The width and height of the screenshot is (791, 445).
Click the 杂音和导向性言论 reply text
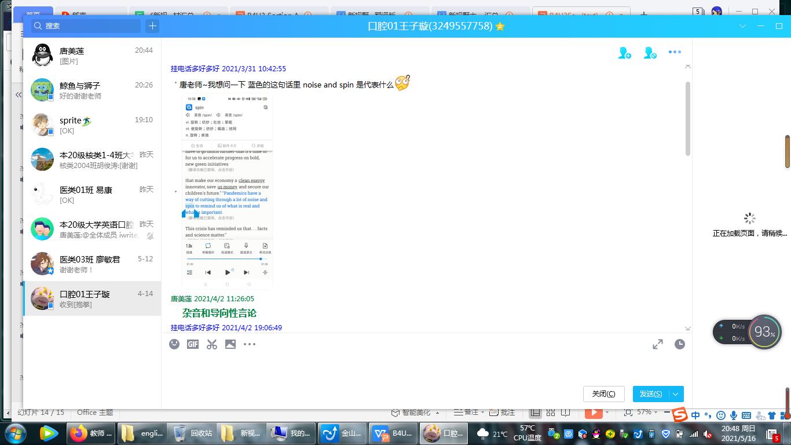point(219,313)
